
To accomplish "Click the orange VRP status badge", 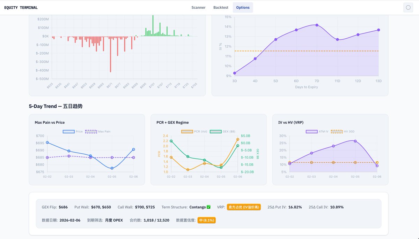I will [x=244, y=207].
